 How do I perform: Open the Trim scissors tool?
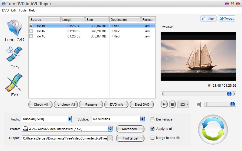pyautogui.click(x=14, y=54)
